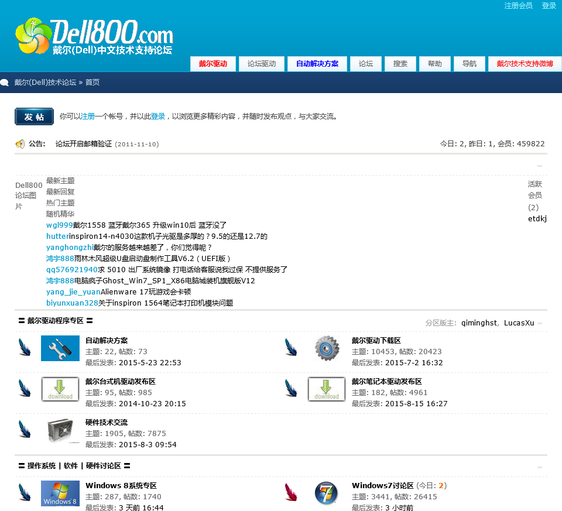Click blue feather beside Windows 8系统专区
Viewport: 562px width, 511px height.
pyautogui.click(x=25, y=492)
